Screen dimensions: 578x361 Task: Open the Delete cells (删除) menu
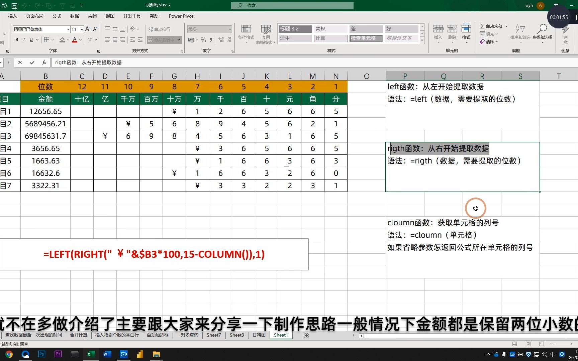pos(452,34)
